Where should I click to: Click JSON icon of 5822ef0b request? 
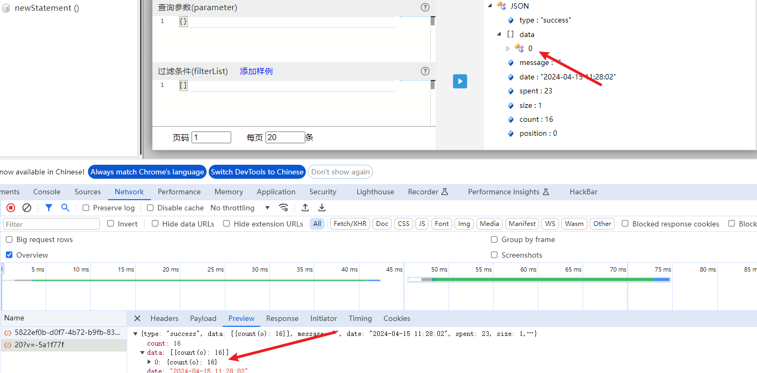point(8,333)
